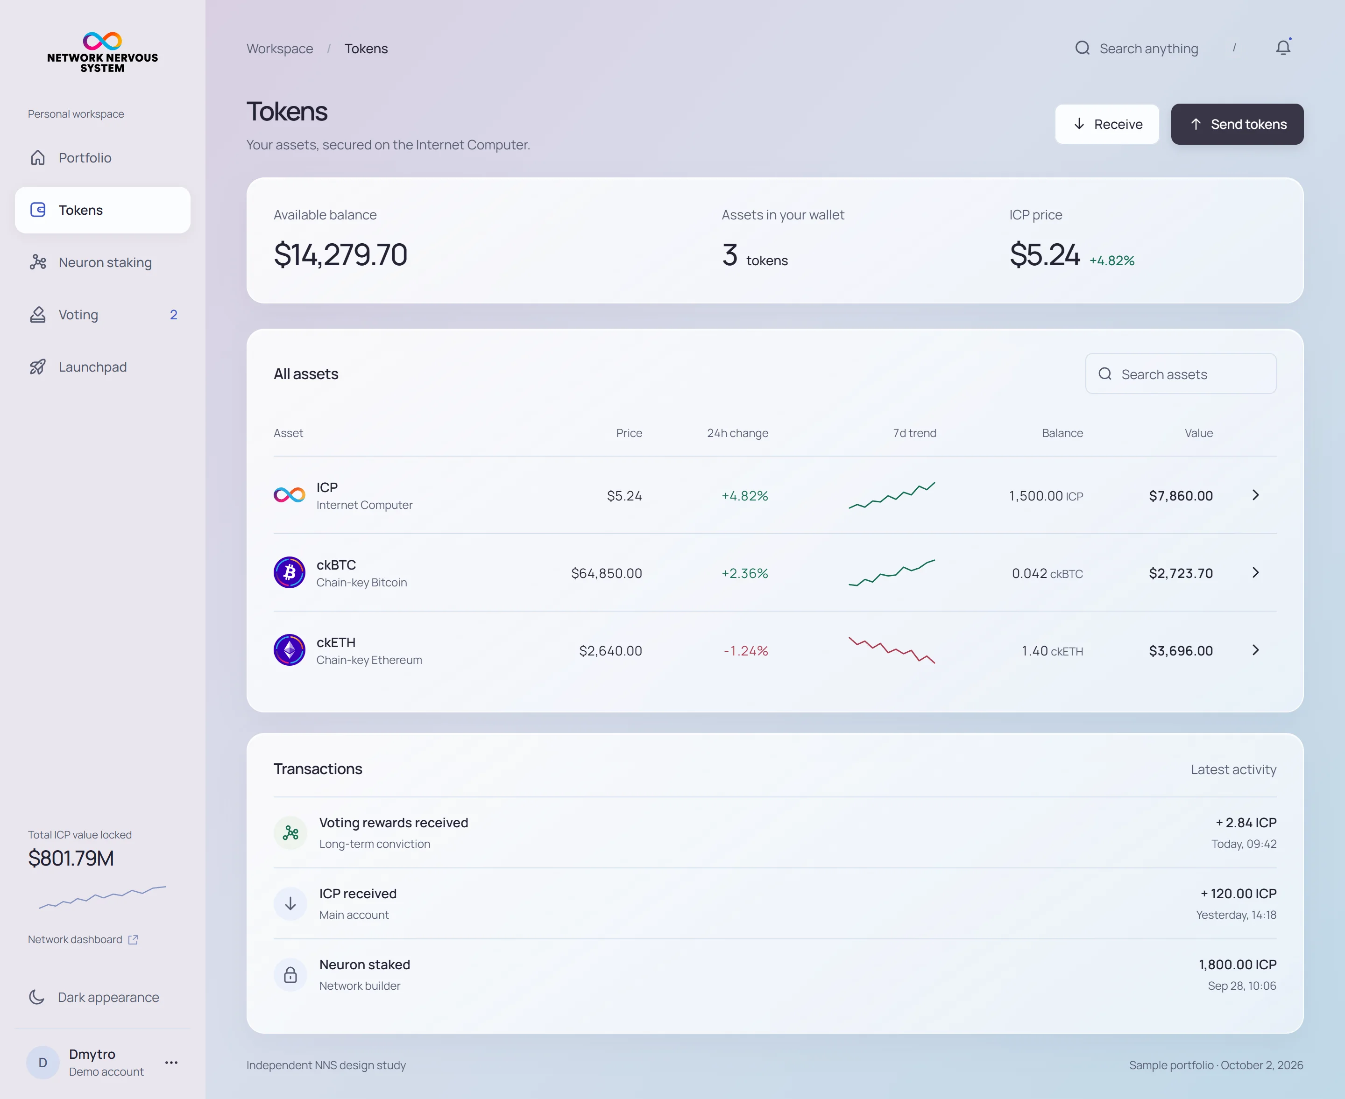Click the Send tokens button
This screenshot has width=1345, height=1099.
[x=1237, y=124]
